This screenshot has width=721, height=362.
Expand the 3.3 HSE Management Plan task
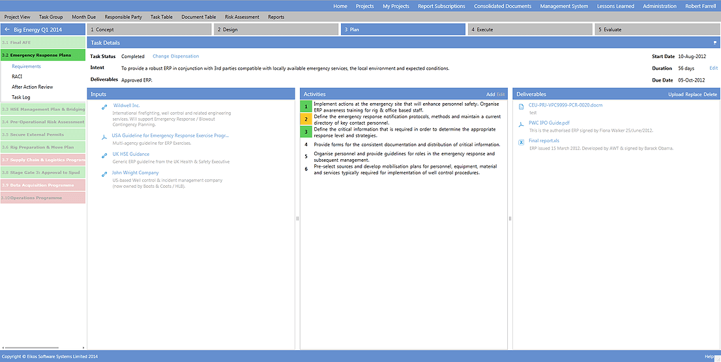(x=42, y=110)
